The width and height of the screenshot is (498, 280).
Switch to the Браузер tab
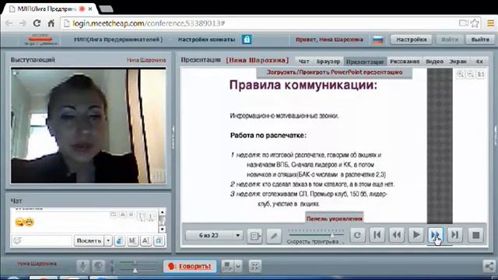(328, 61)
